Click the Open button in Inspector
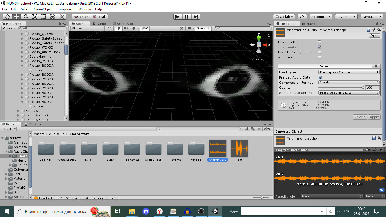386x217 pixels. point(374,36)
